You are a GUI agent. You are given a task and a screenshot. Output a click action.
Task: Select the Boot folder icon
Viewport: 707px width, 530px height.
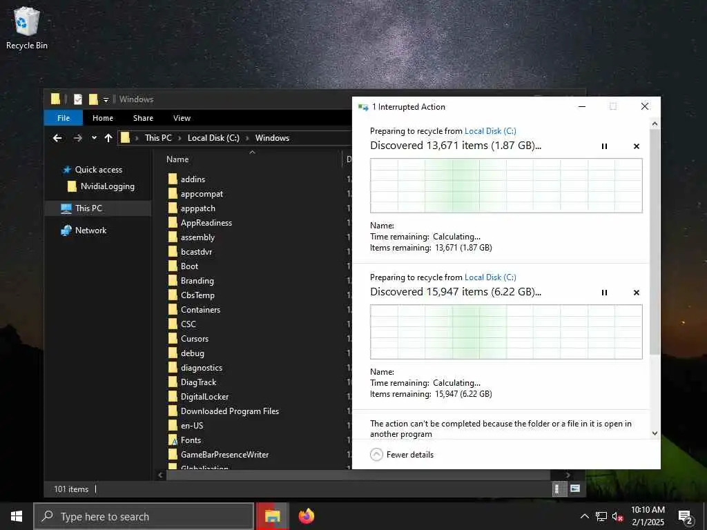click(x=173, y=266)
